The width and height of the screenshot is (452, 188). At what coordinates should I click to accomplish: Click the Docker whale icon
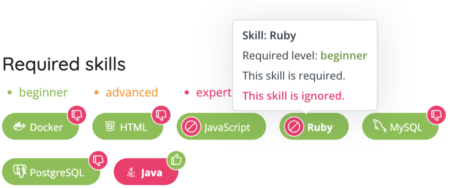point(20,128)
